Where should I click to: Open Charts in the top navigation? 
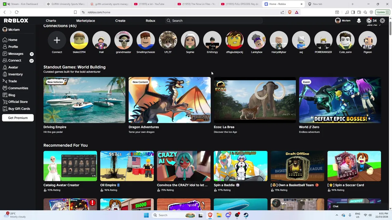[x=51, y=20]
